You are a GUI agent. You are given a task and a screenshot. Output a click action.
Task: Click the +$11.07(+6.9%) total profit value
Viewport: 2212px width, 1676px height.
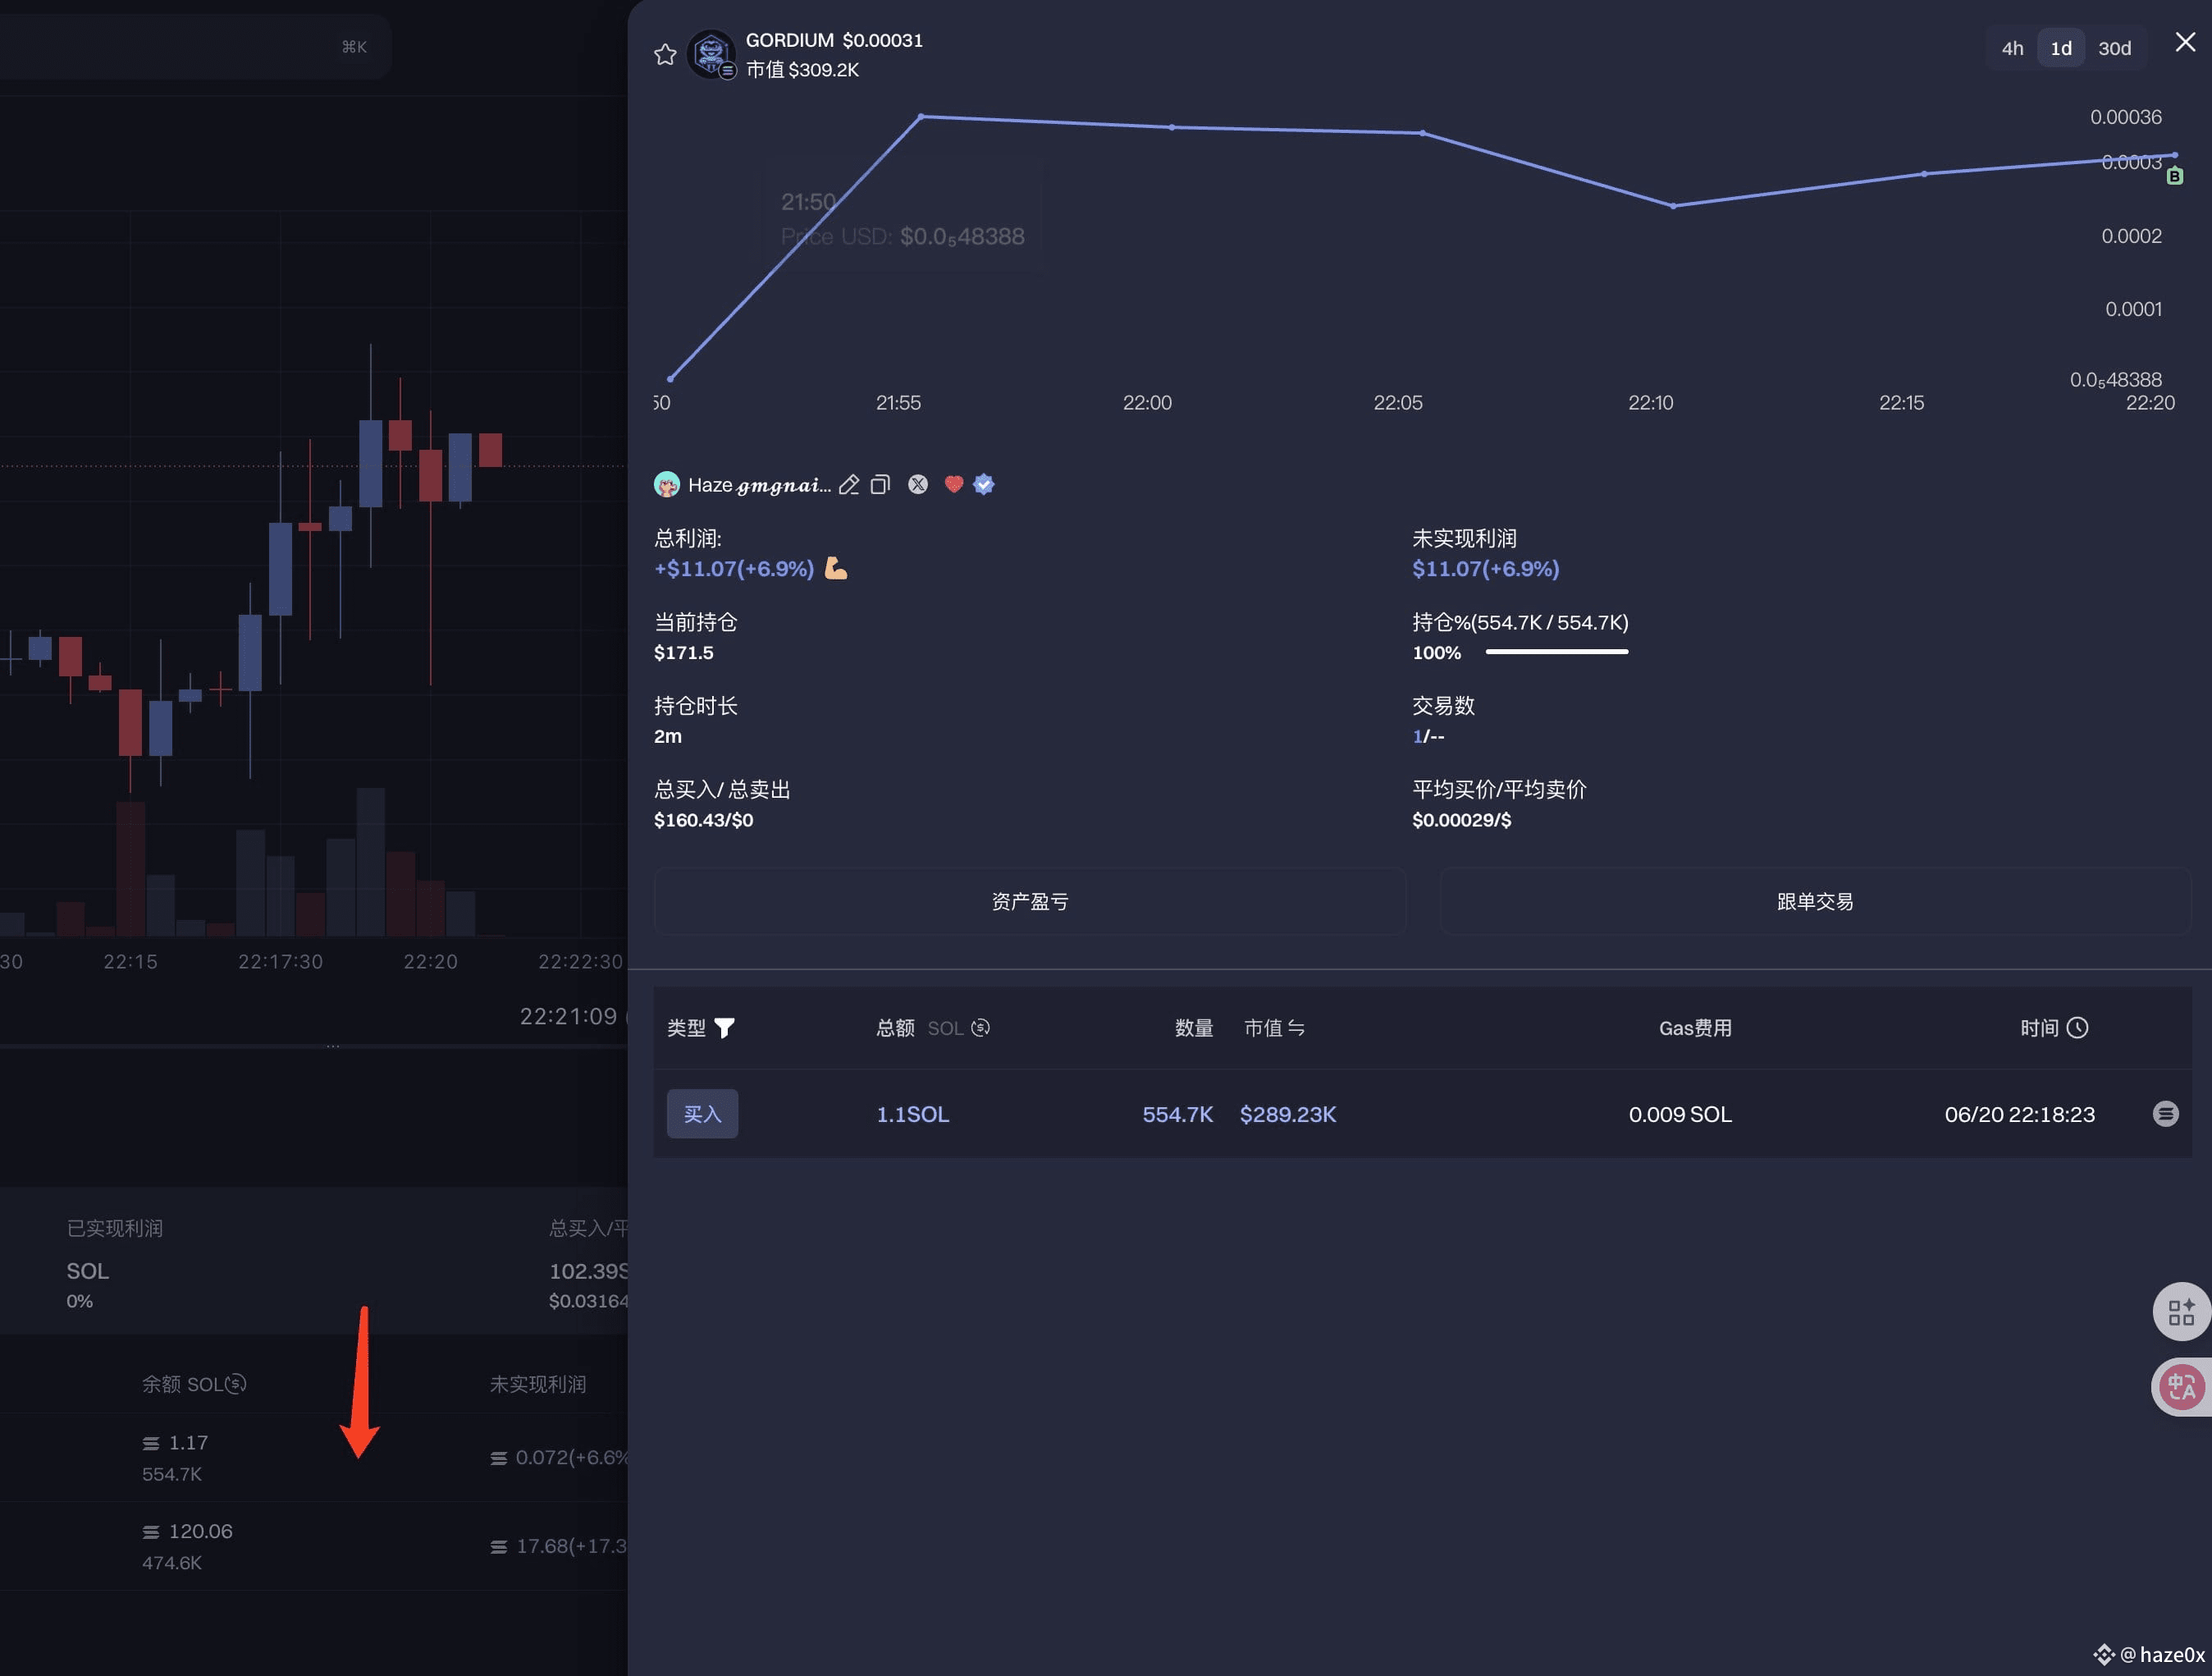point(734,568)
